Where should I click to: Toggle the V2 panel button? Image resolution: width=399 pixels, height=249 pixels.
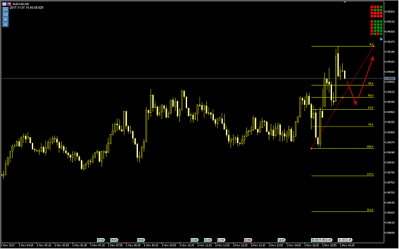6,15
